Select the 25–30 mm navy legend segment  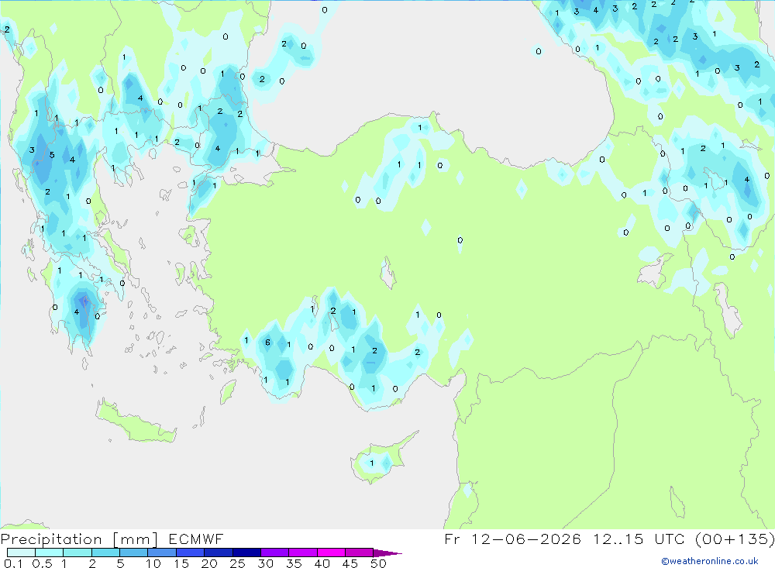tap(246, 553)
